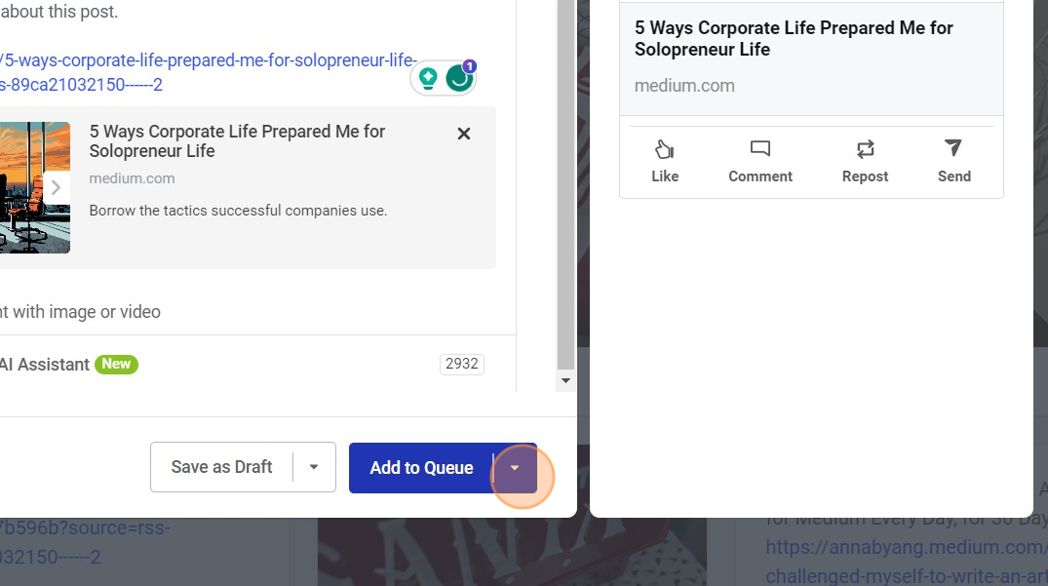Click the New badge next to AI Assistant
The height and width of the screenshot is (586, 1048).
116,364
